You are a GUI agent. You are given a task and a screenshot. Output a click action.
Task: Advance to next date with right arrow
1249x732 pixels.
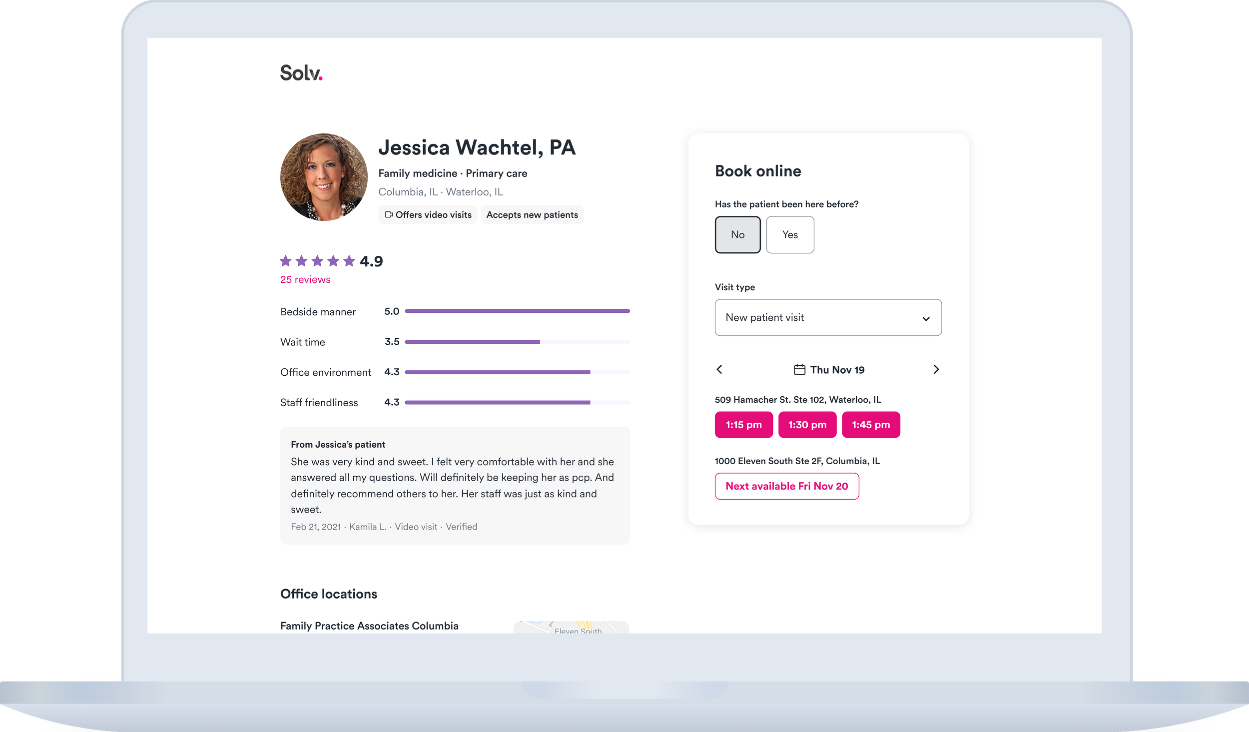coord(936,369)
